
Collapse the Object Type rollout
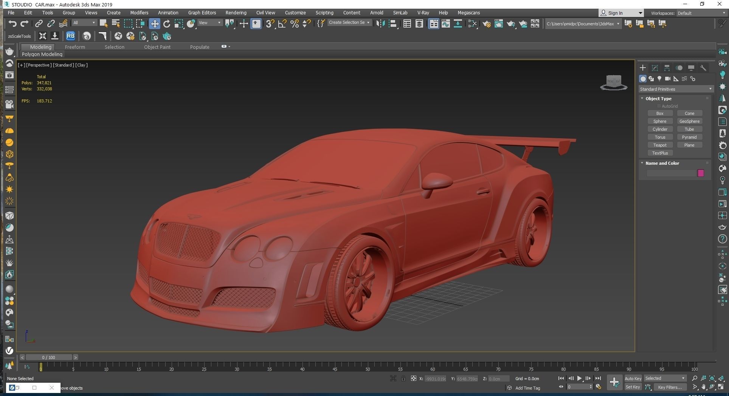658,98
